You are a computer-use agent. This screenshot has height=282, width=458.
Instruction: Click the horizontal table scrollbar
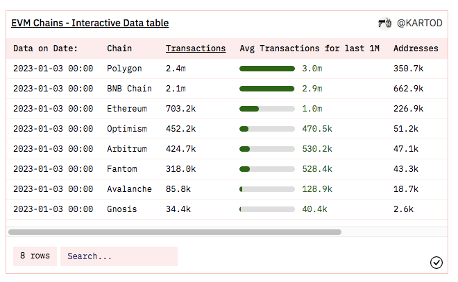coord(175,232)
